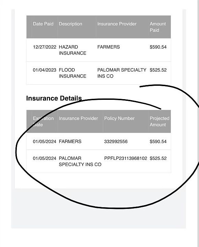
Task: Click FARMERS in the Insurance Details table
Action: [x=70, y=141]
